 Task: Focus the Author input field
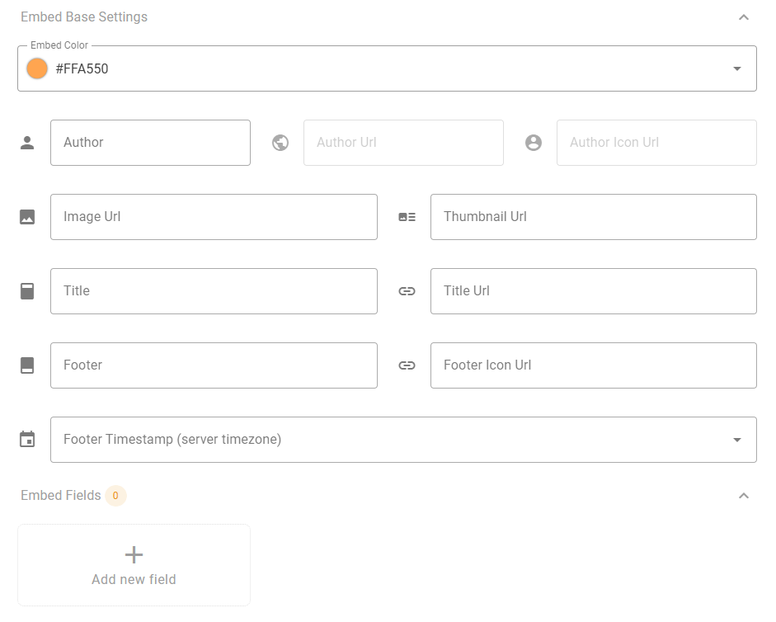coord(150,143)
